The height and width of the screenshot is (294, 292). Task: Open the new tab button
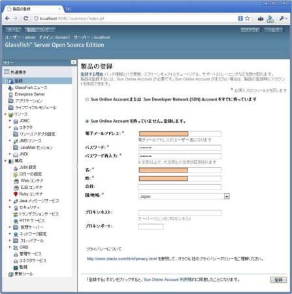[68, 9]
